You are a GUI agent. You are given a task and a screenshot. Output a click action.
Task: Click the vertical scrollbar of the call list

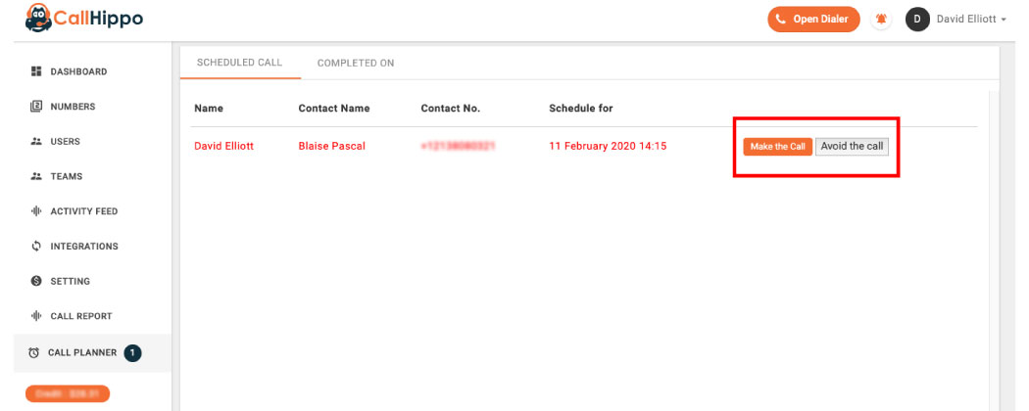click(x=993, y=250)
